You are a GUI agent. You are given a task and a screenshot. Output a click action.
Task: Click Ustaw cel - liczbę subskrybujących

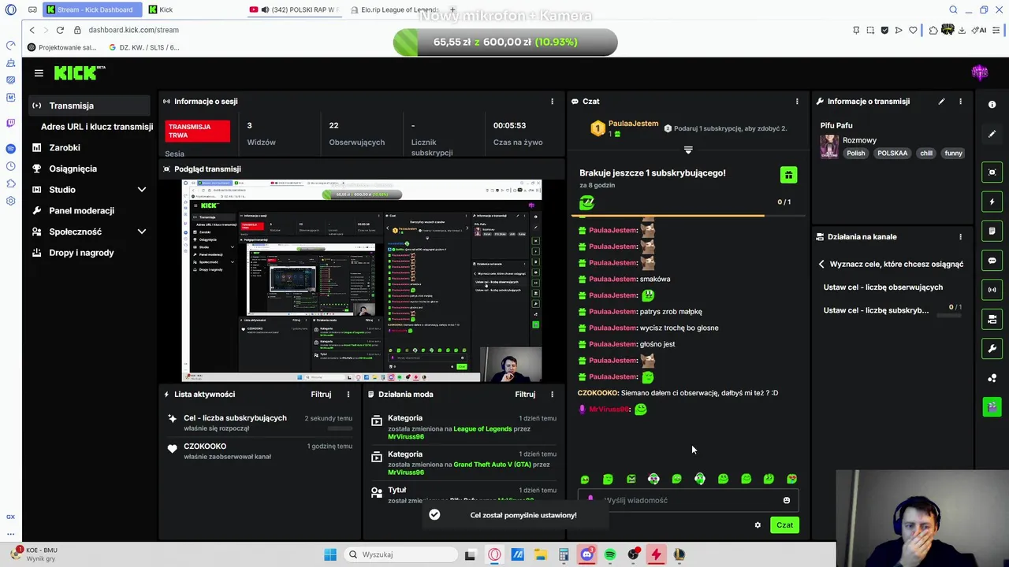tap(876, 310)
